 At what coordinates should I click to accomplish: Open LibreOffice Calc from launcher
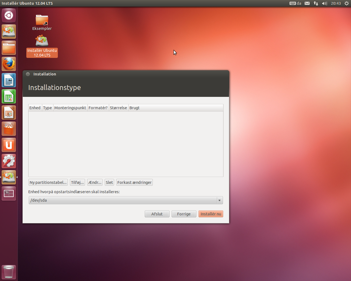[9, 96]
